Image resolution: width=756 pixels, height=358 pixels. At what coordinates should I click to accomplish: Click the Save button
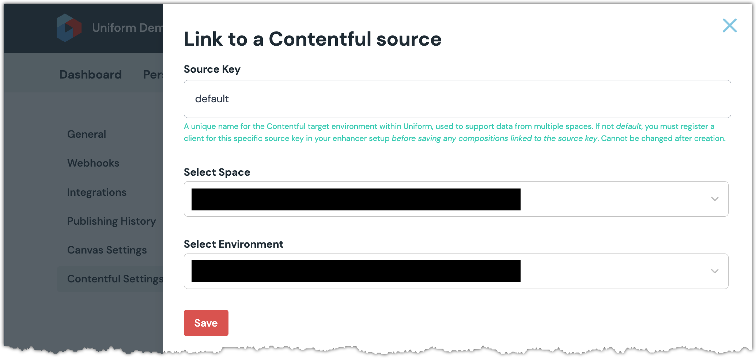click(206, 323)
